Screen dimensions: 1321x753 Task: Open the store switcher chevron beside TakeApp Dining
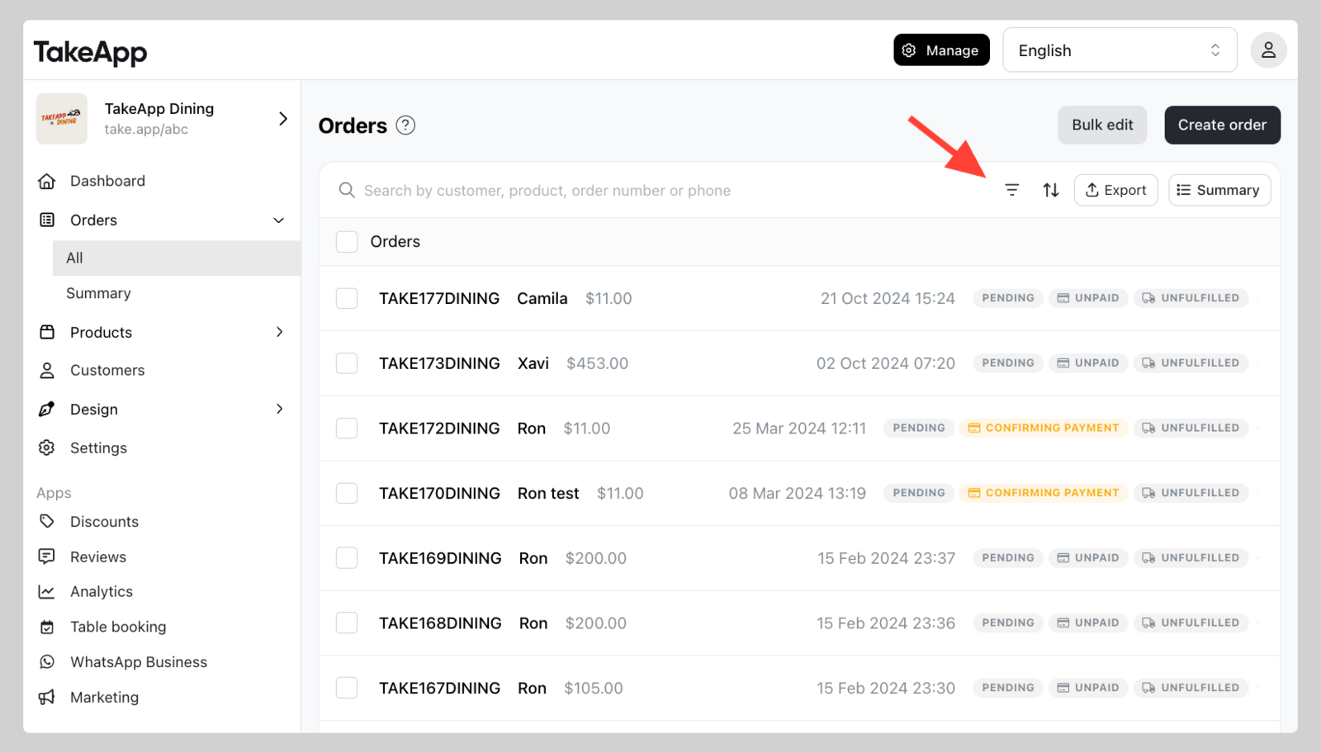point(283,119)
